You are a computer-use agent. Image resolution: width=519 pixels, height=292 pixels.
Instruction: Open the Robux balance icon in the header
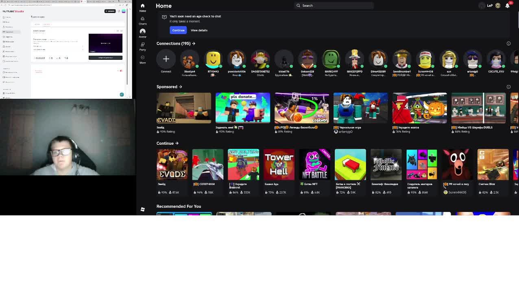click(x=498, y=6)
